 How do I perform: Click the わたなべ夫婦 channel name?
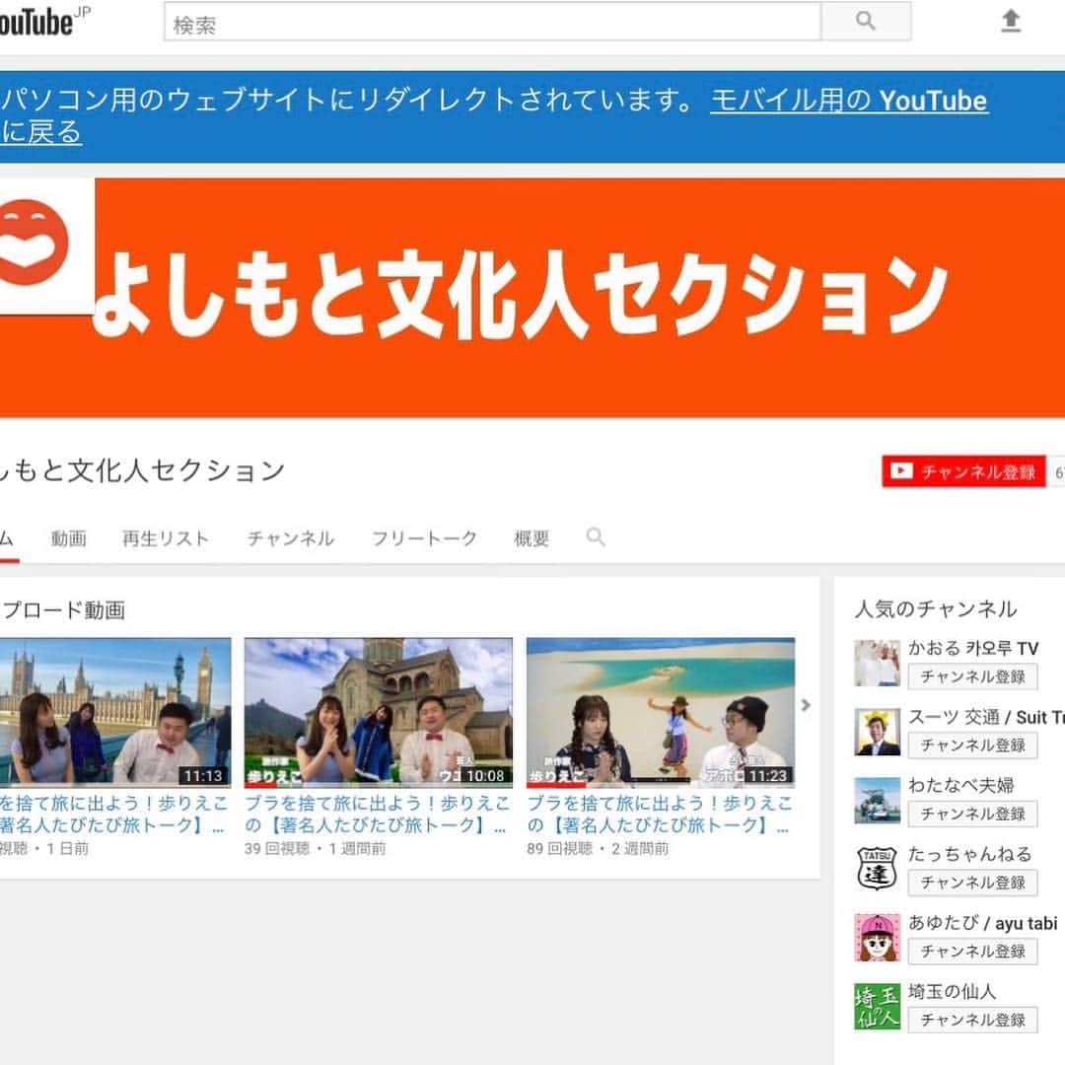961,786
